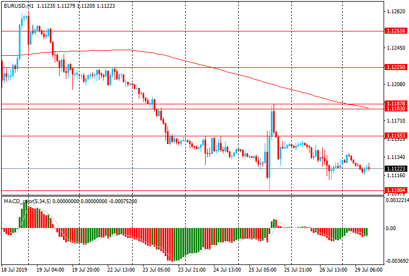409x276 pixels.
Task: Click the 22 Jul 13:00 time axis label
Action: [x=121, y=269]
